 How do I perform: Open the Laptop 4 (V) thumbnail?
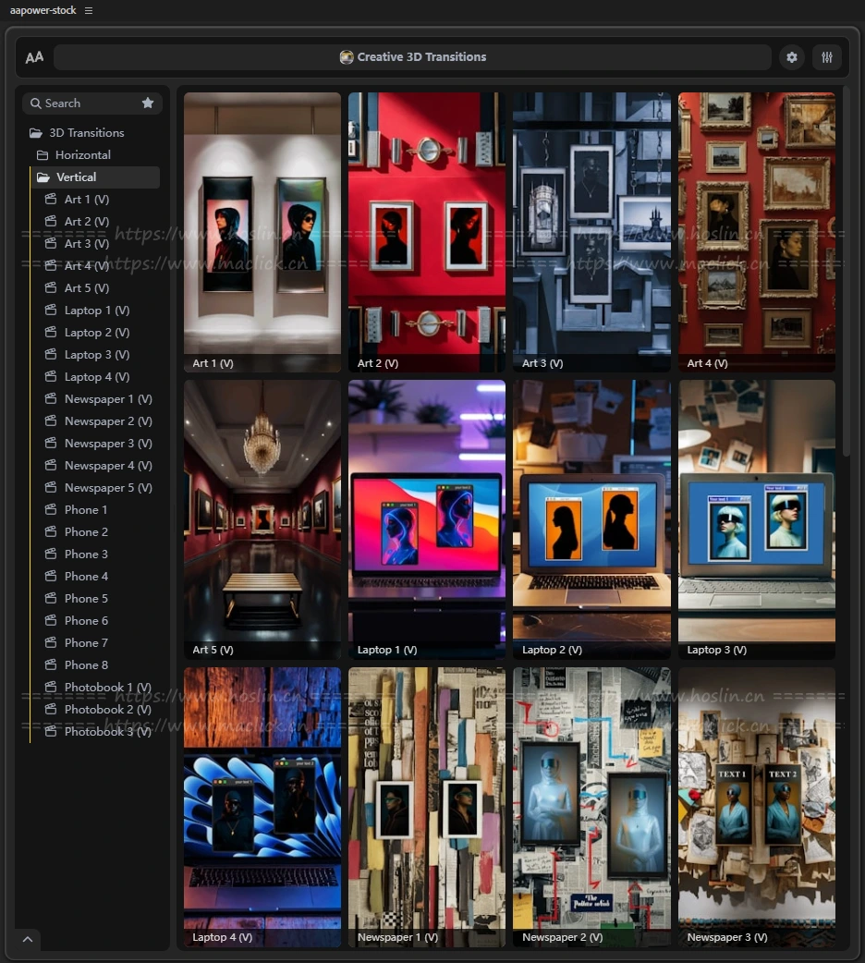pyautogui.click(x=262, y=807)
